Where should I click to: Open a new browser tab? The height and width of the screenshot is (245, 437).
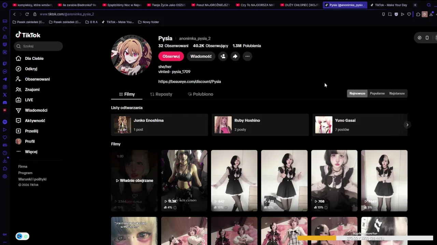pyautogui.click(x=415, y=5)
